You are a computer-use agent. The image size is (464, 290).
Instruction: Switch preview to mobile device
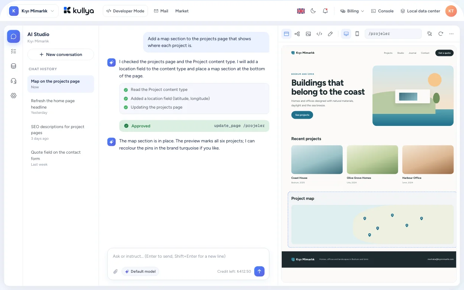[357, 34]
